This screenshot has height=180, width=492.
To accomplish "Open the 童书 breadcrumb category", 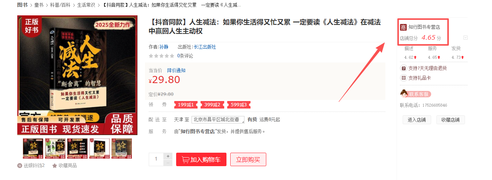I will [39, 5].
